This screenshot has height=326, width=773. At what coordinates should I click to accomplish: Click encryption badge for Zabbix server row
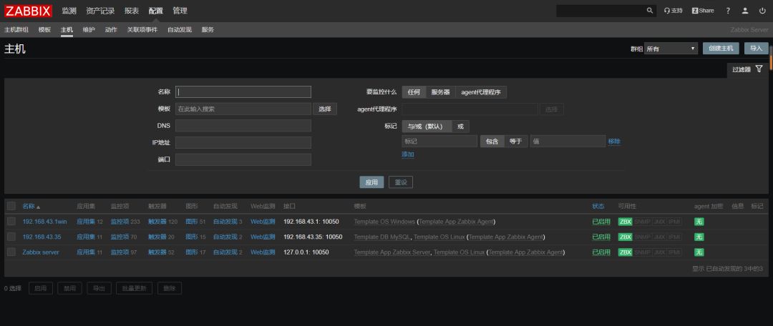click(x=699, y=252)
